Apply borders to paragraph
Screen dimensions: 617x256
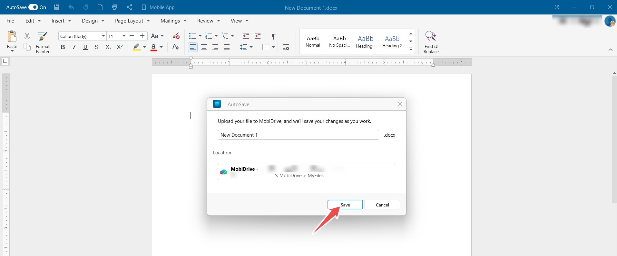[266, 47]
